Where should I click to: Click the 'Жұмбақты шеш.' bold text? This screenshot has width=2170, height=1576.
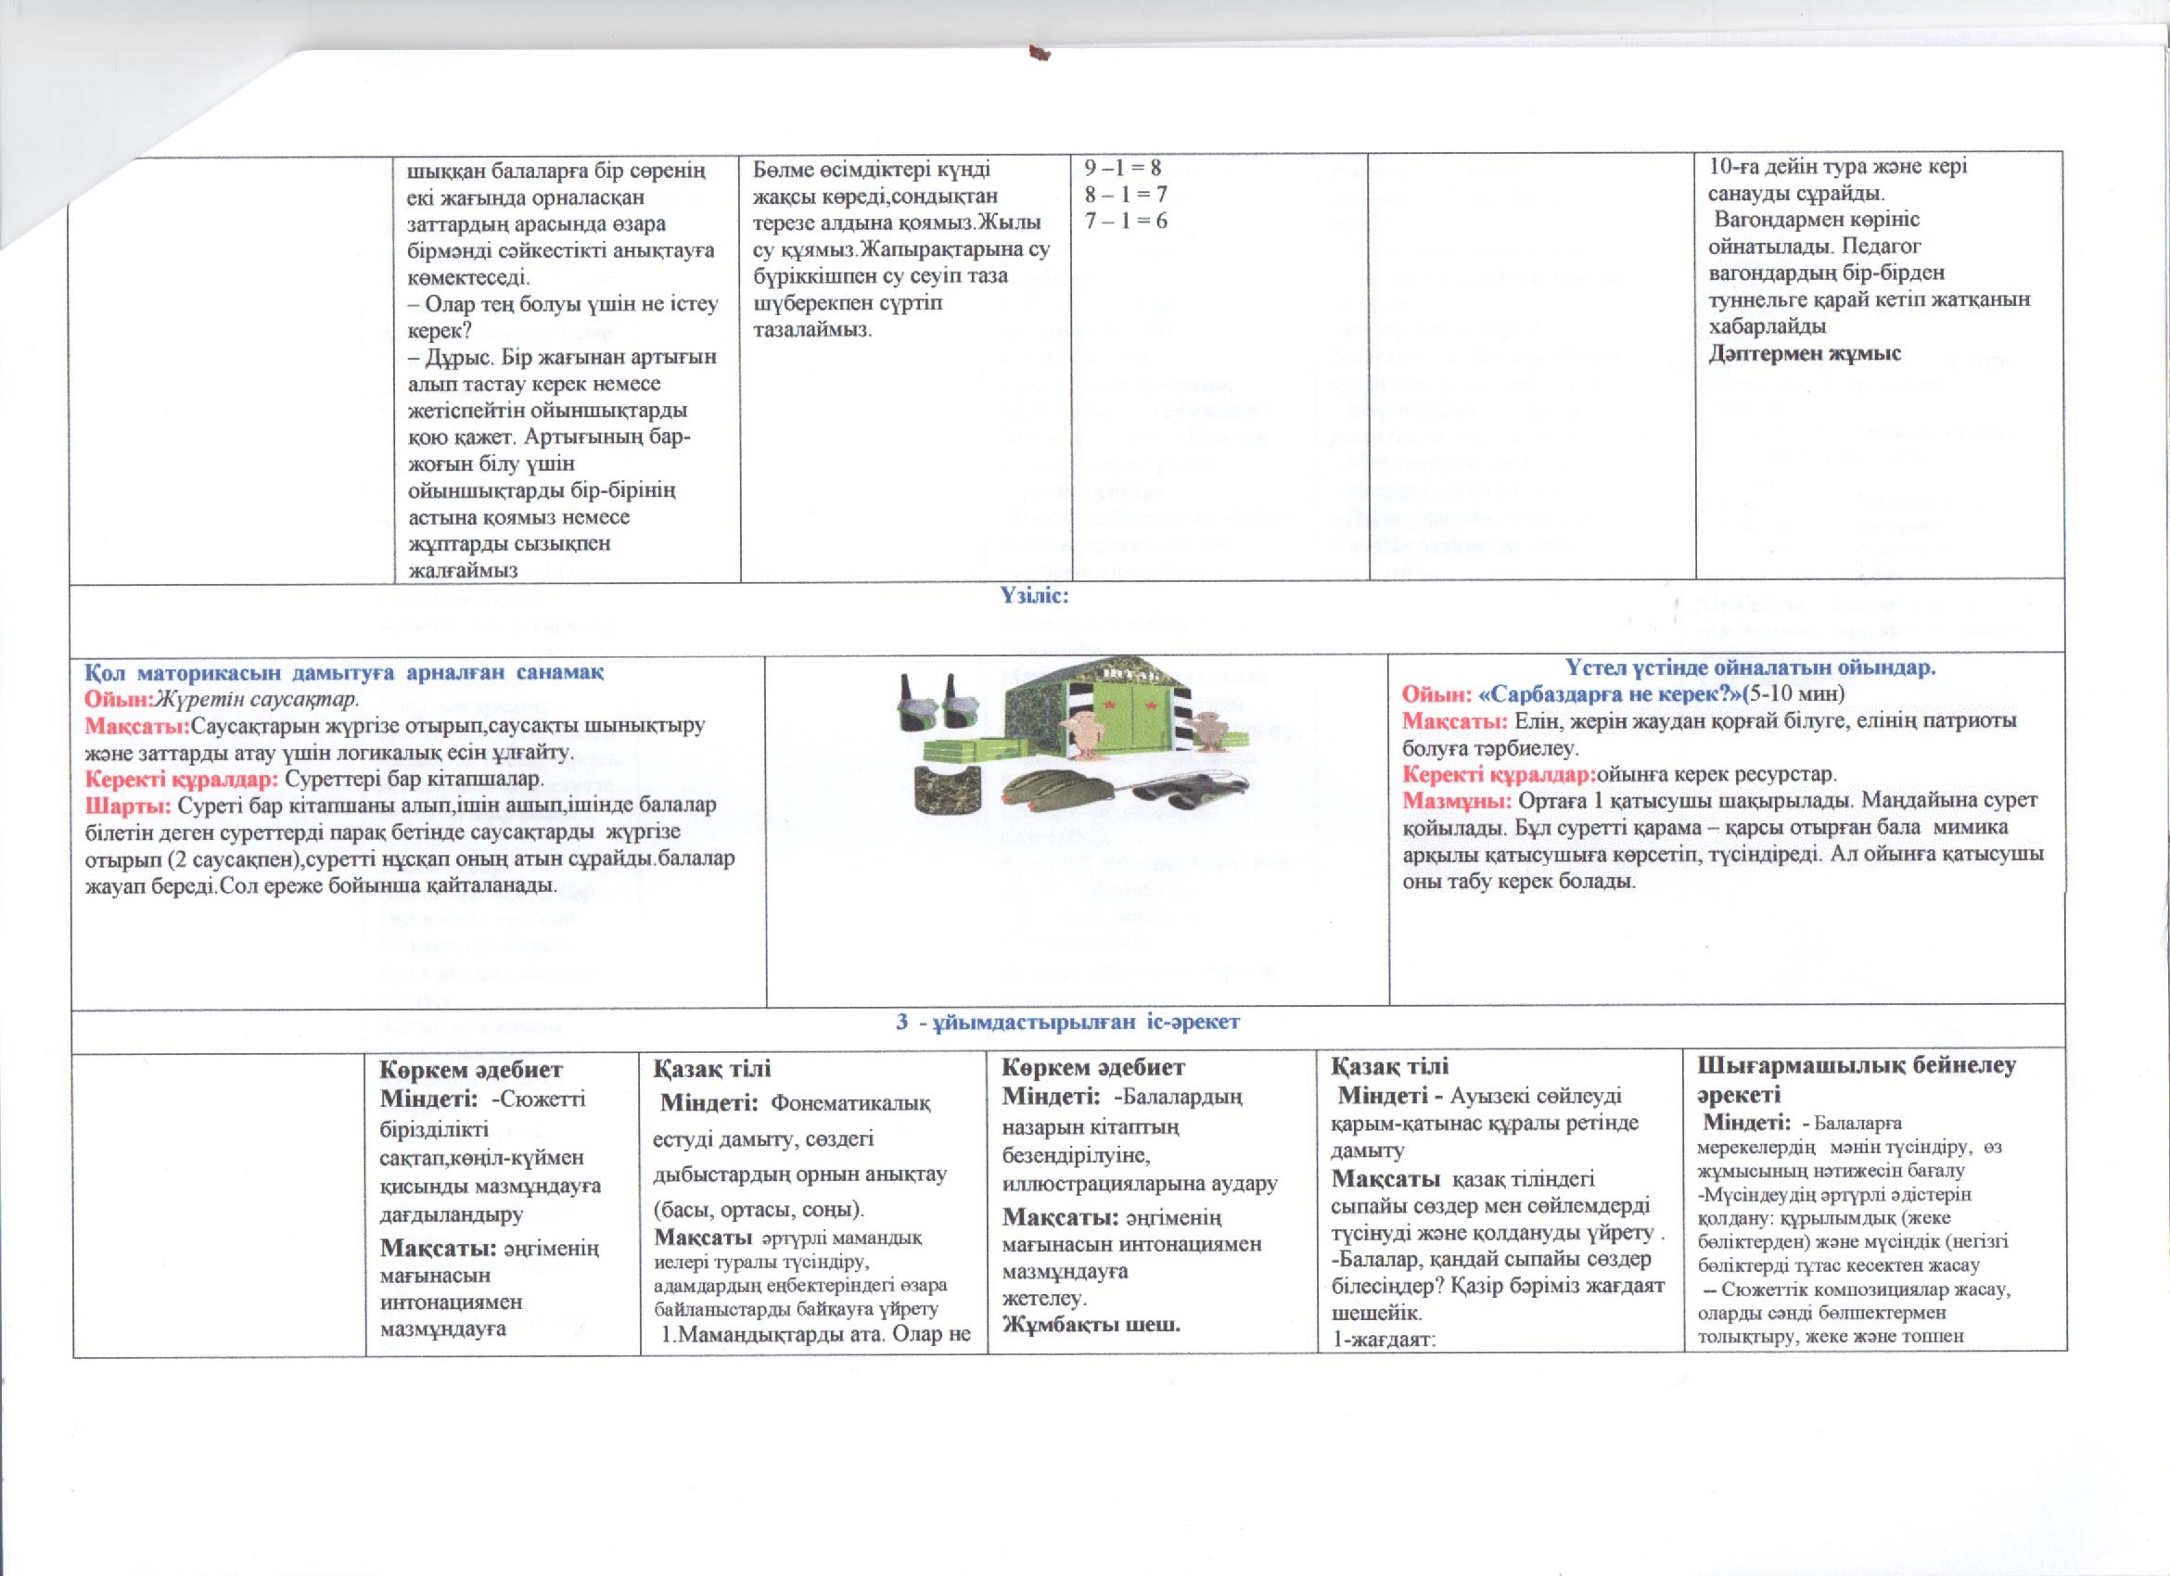(x=1091, y=1325)
